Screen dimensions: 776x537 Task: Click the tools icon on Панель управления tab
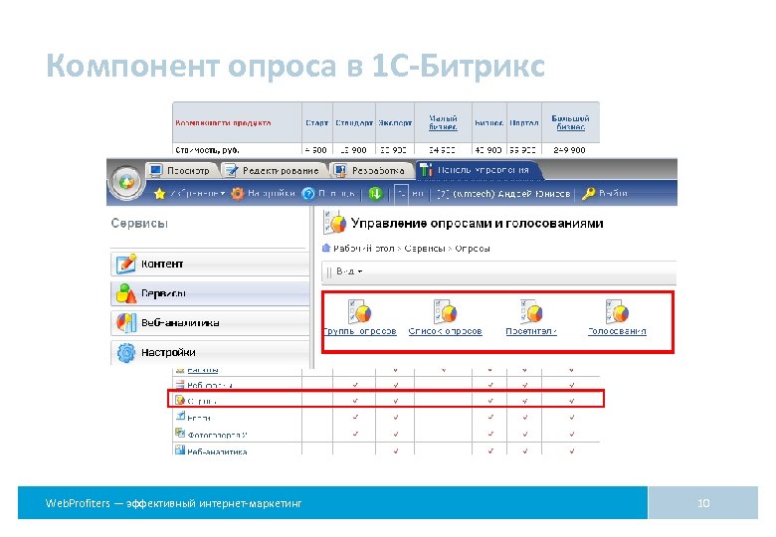click(426, 170)
